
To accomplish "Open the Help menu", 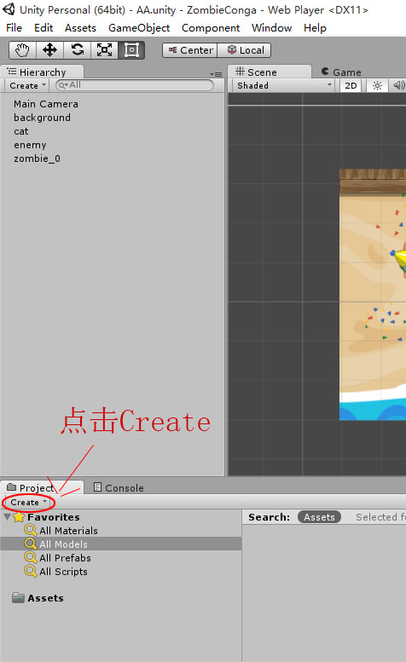I will (x=315, y=28).
